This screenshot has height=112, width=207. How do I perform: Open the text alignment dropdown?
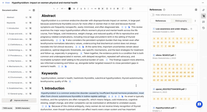tap(123, 9)
